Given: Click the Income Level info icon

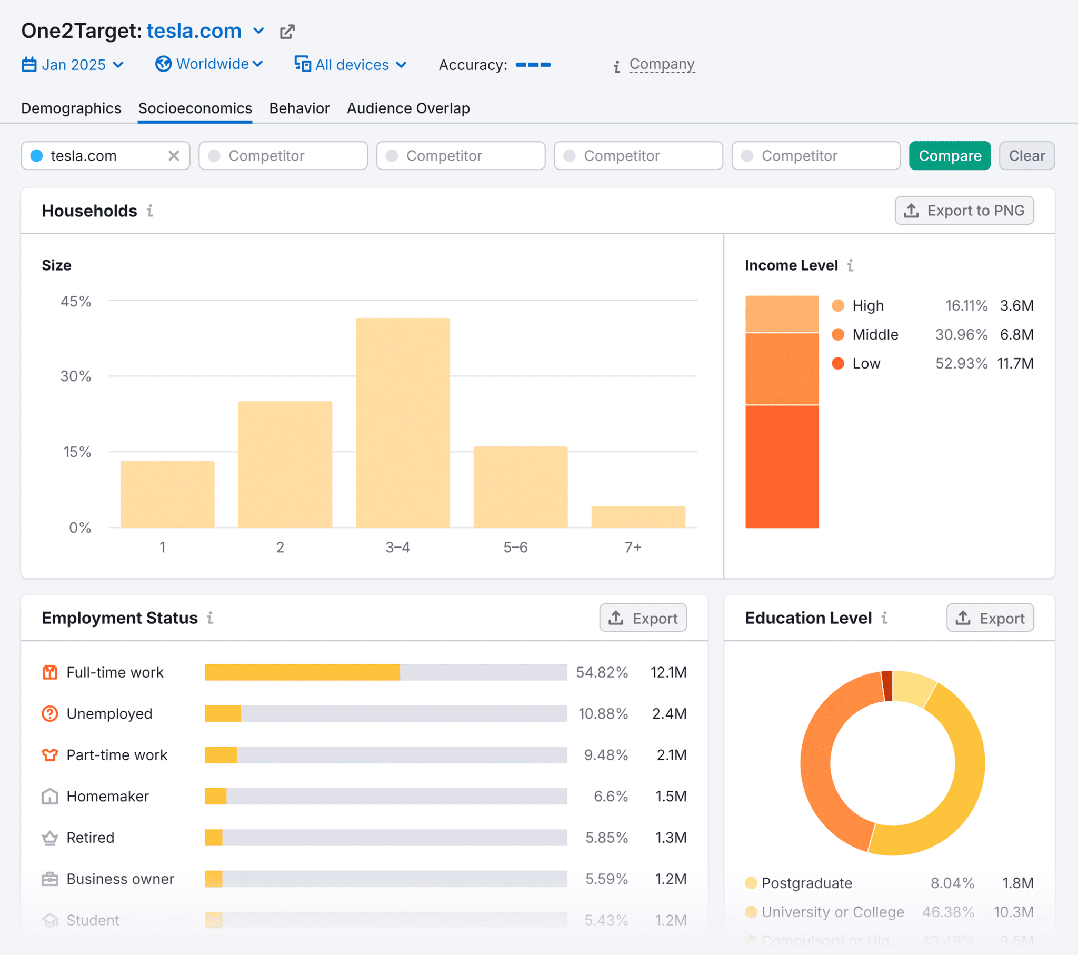Looking at the screenshot, I should [850, 265].
